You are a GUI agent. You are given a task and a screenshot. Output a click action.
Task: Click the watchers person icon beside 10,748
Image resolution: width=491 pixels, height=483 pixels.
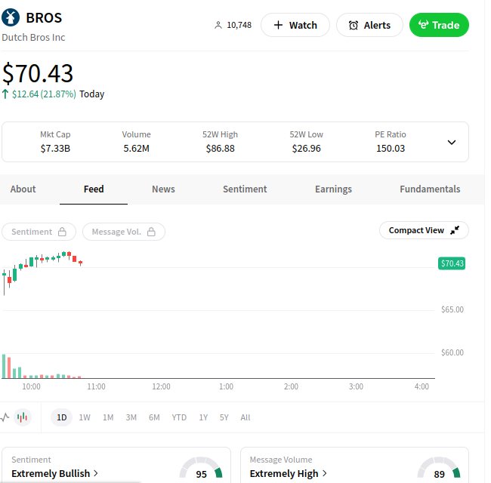[x=218, y=25]
